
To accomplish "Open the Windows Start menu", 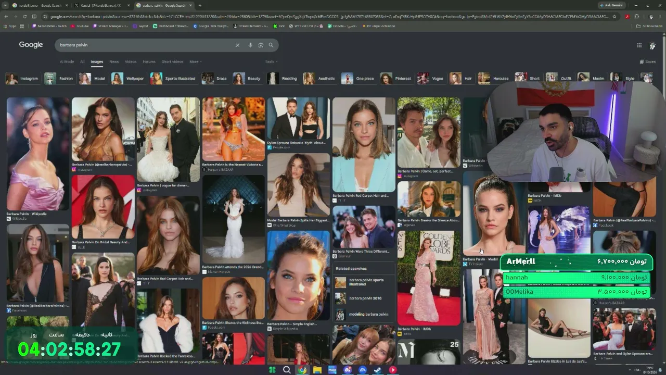I will pos(272,370).
